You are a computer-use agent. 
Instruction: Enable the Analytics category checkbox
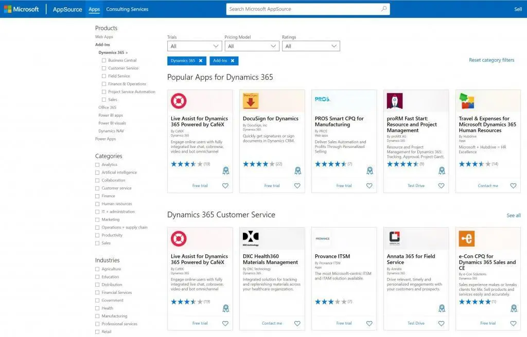pos(97,165)
